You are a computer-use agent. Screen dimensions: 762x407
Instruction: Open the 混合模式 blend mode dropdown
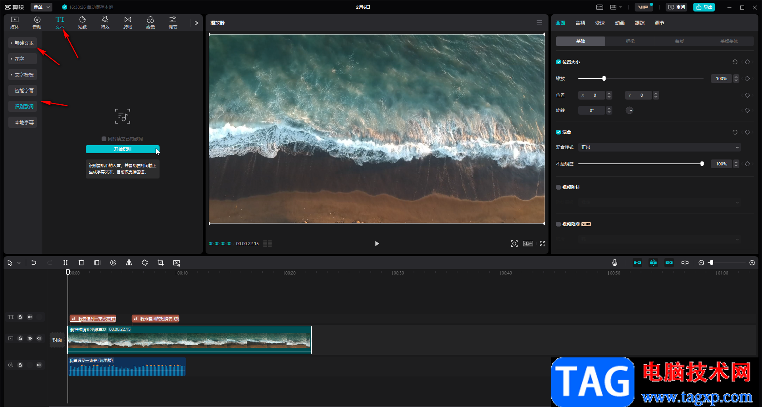(x=659, y=147)
